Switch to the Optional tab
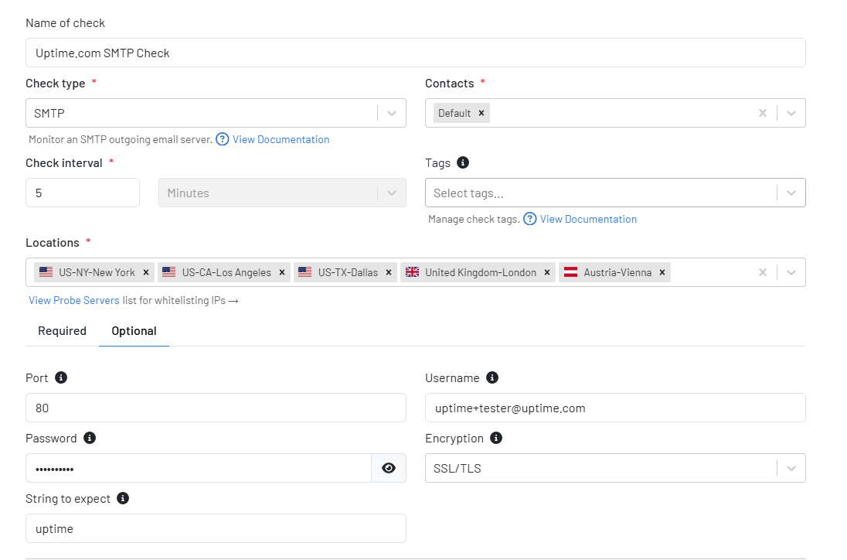The image size is (847, 560). tap(134, 331)
